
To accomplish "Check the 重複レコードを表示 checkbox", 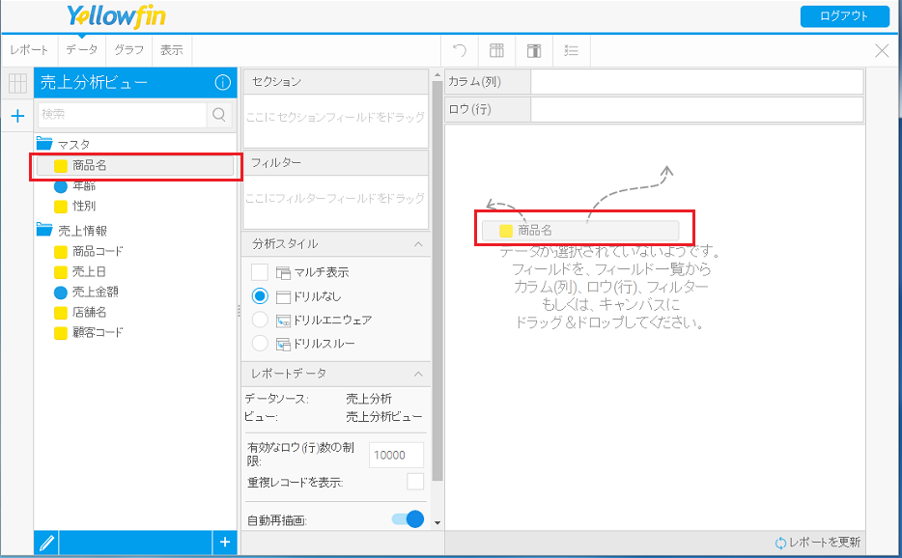I will click(x=415, y=482).
